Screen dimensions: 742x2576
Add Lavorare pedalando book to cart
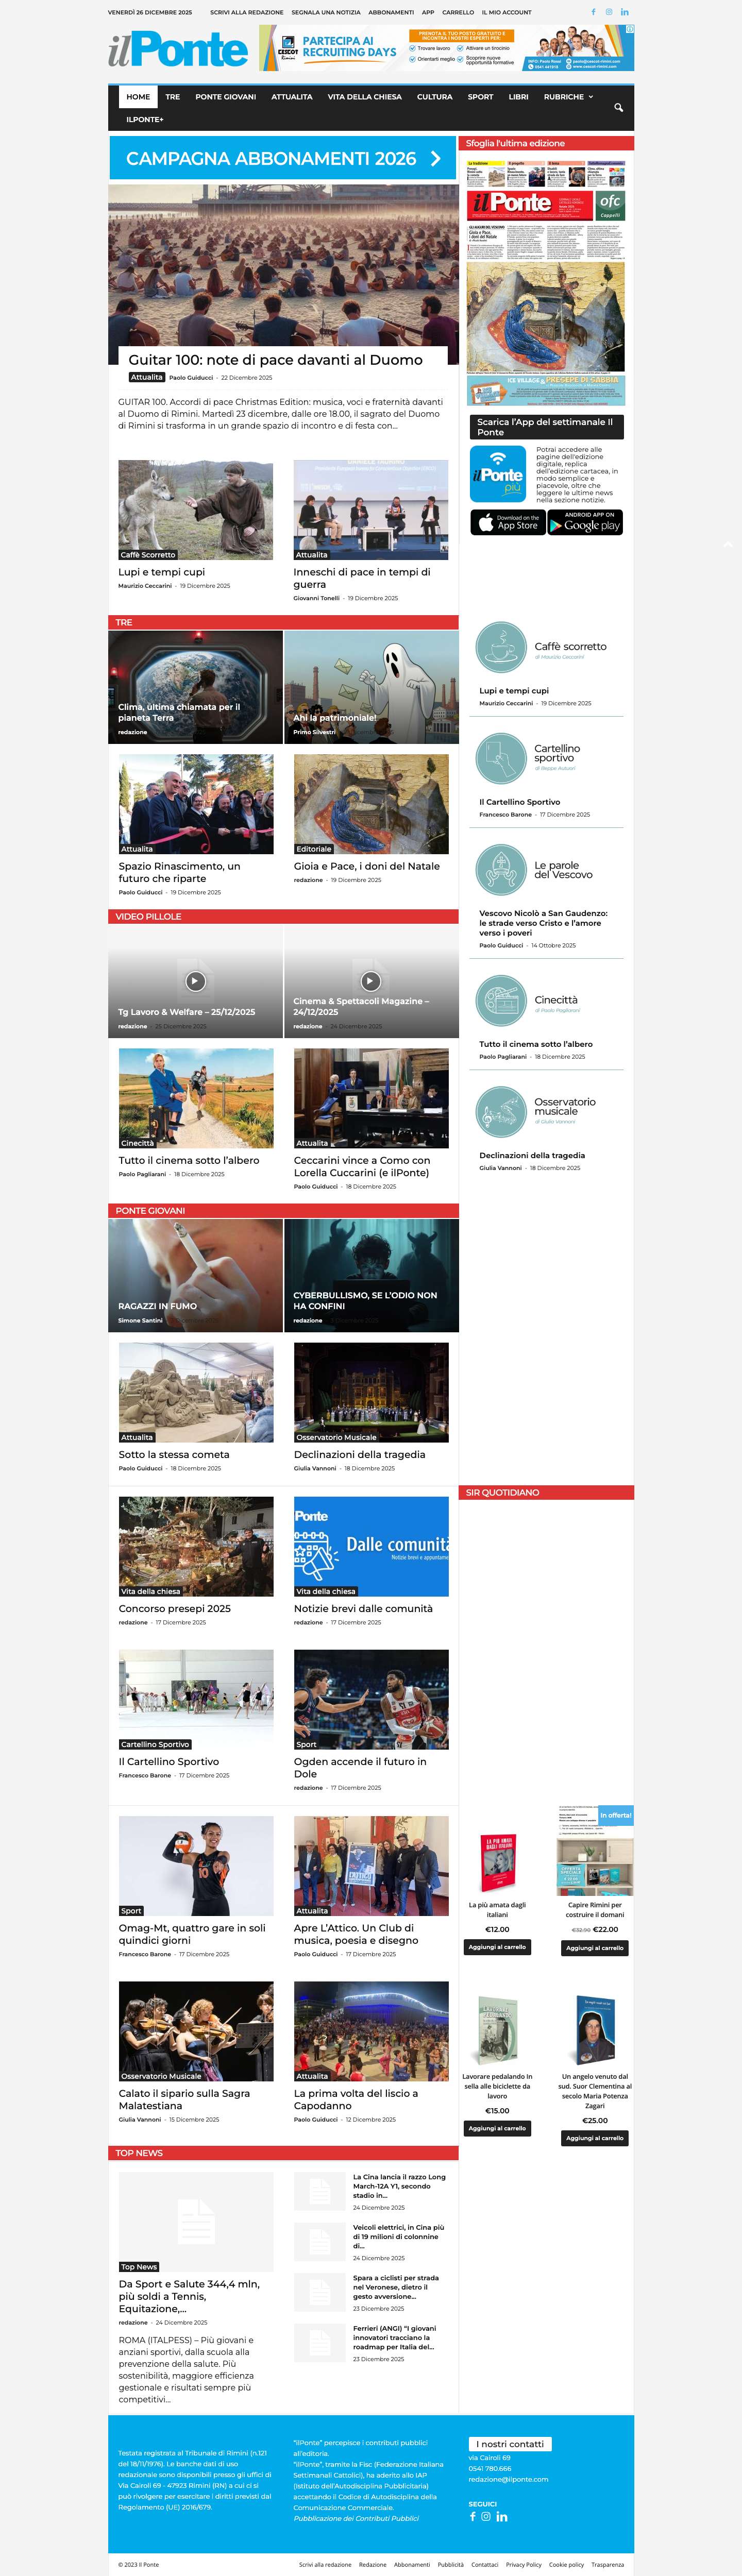[497, 2128]
